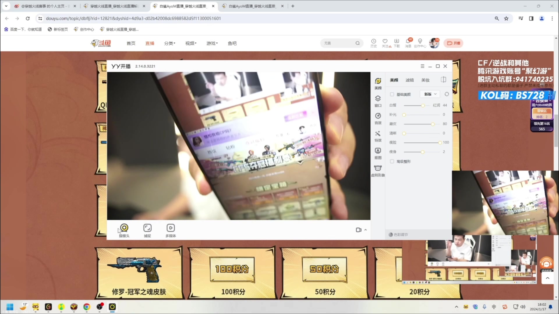Add a 摄像头 camera source
Viewport: 559px width, 314px height.
click(x=124, y=231)
